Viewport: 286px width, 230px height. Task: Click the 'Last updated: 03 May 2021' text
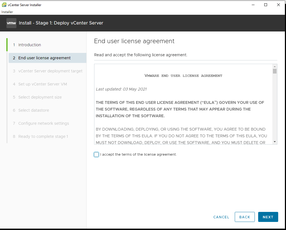click(x=121, y=89)
